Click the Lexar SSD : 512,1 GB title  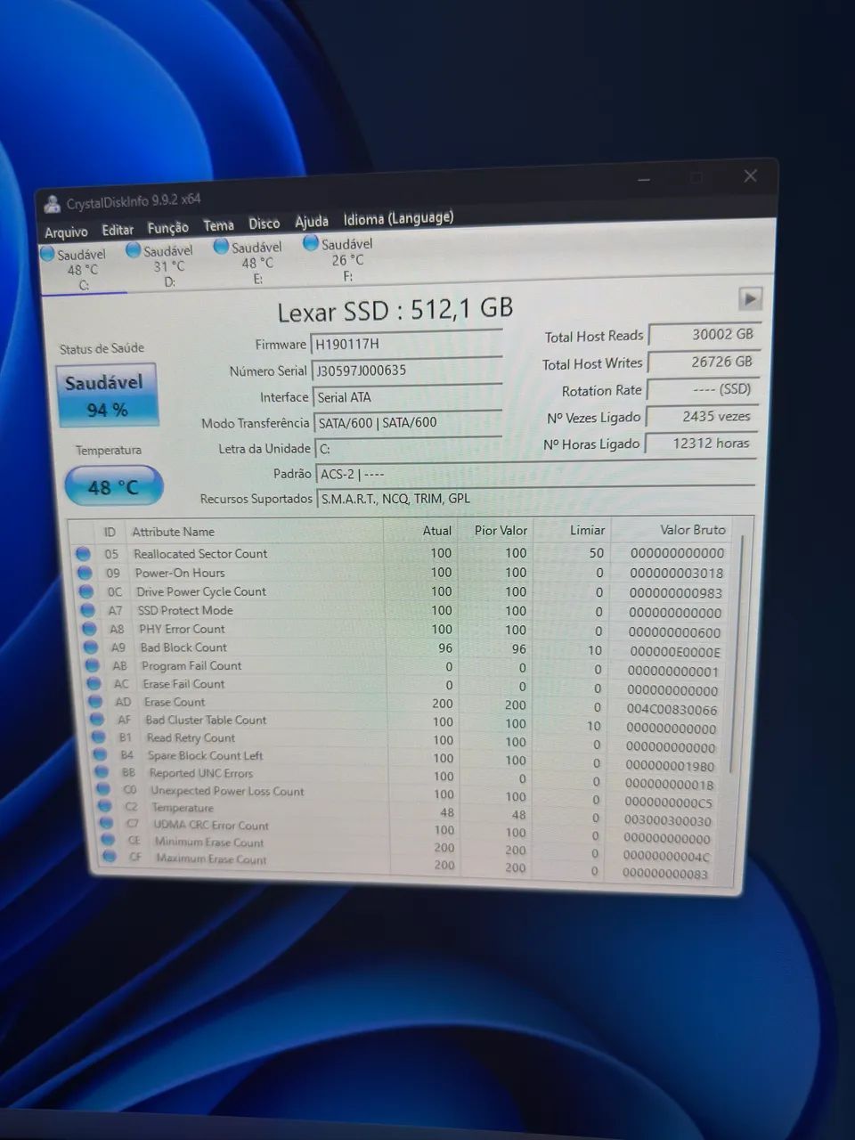coord(395,311)
